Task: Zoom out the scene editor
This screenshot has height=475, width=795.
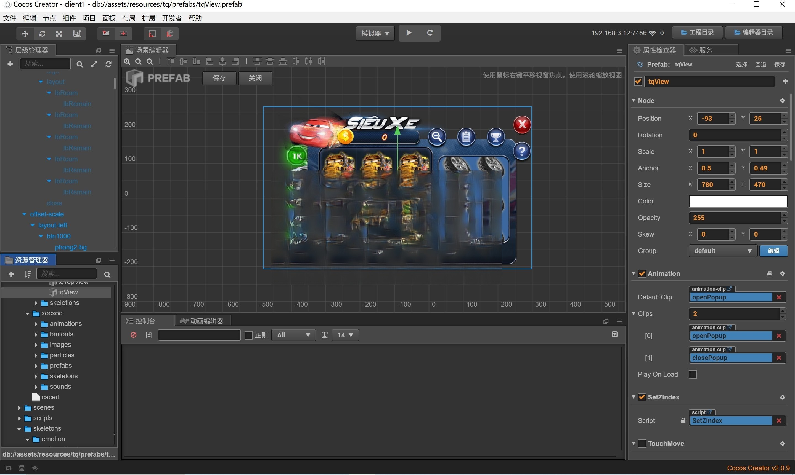Action: click(138, 61)
